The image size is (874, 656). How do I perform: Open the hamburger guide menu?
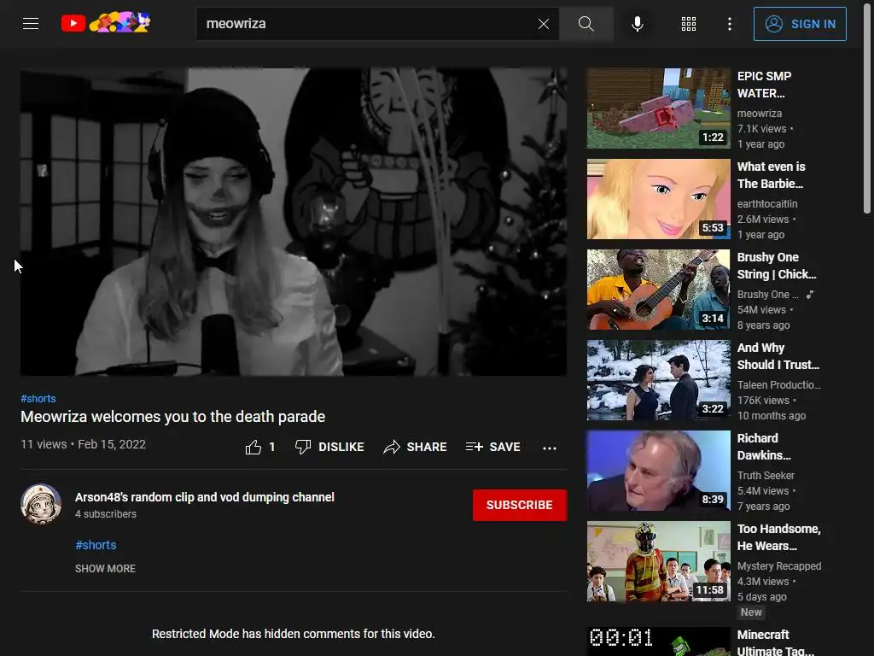[x=31, y=23]
